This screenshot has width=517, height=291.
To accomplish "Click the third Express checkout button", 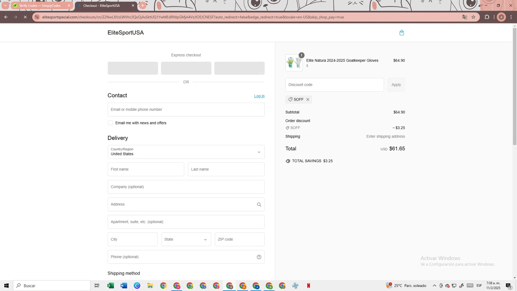I will pyautogui.click(x=240, y=68).
